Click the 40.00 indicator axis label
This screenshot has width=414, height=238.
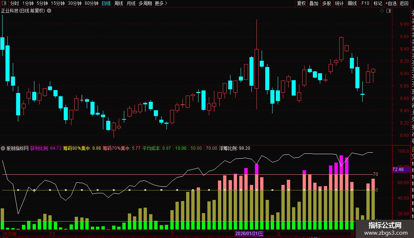pyautogui.click(x=403, y=198)
